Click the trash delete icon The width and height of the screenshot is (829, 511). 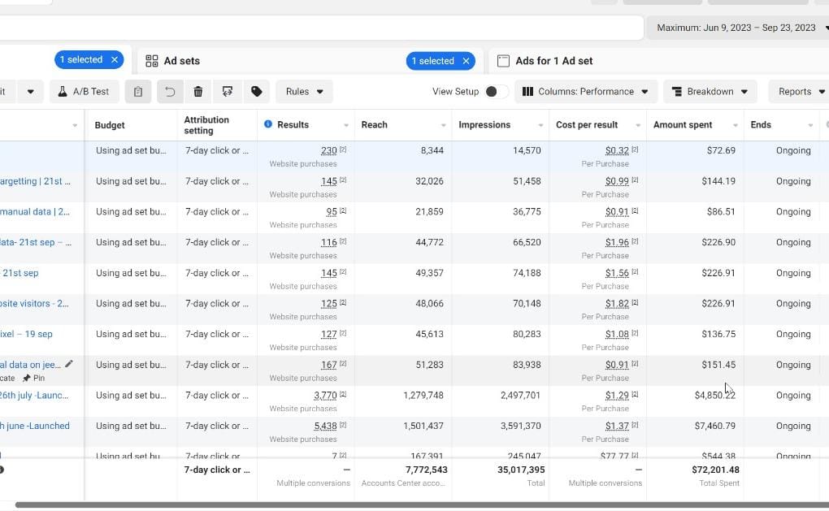coord(198,92)
